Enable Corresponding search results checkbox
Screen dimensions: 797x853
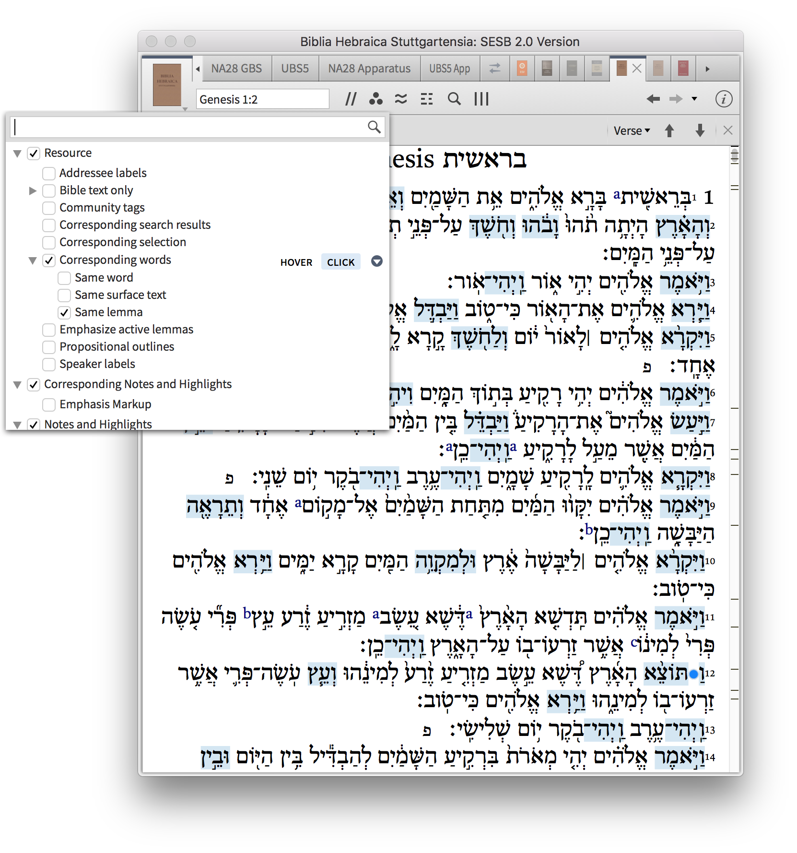click(48, 225)
